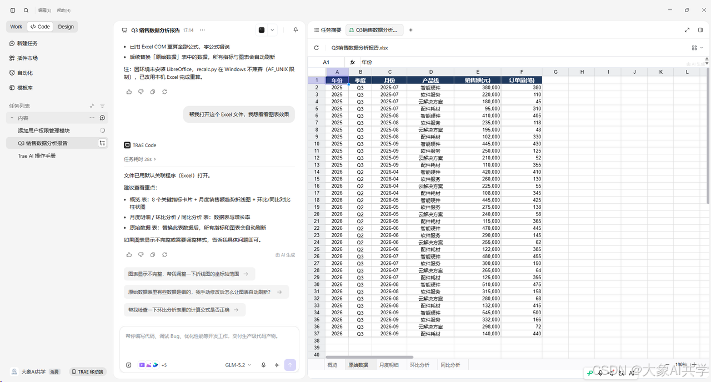Open the 月度明细 sheet tab
Screen dimensions: 711x382
click(x=389, y=365)
